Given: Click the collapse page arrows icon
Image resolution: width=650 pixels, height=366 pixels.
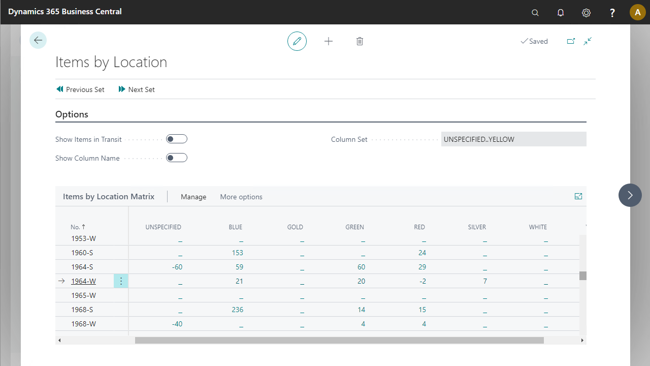Looking at the screenshot, I should click(588, 41).
